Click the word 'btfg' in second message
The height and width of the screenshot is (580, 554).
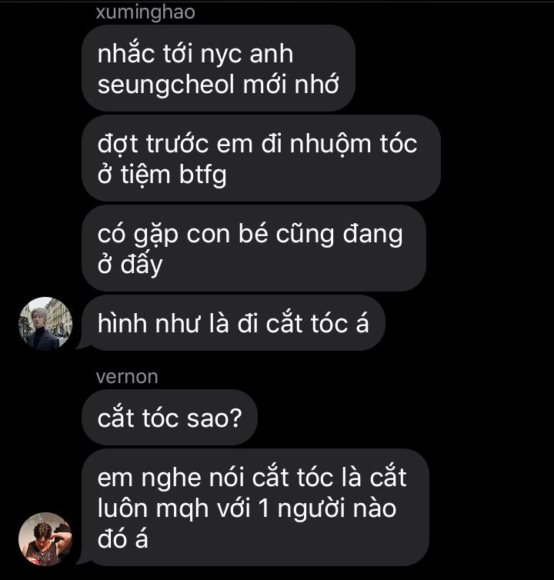pos(202,175)
